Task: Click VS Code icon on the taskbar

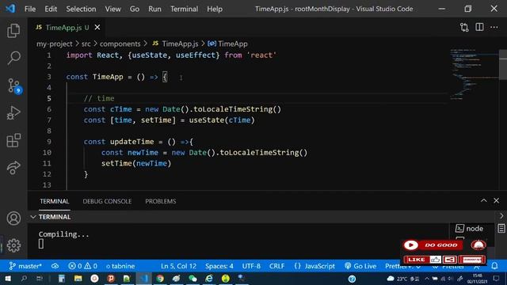Action: (143, 279)
